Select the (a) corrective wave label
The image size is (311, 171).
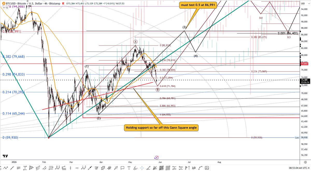click(x=261, y=18)
